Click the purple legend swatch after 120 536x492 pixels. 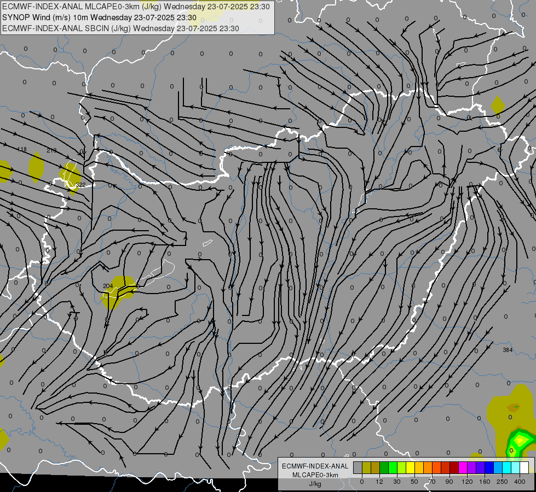[472, 467]
